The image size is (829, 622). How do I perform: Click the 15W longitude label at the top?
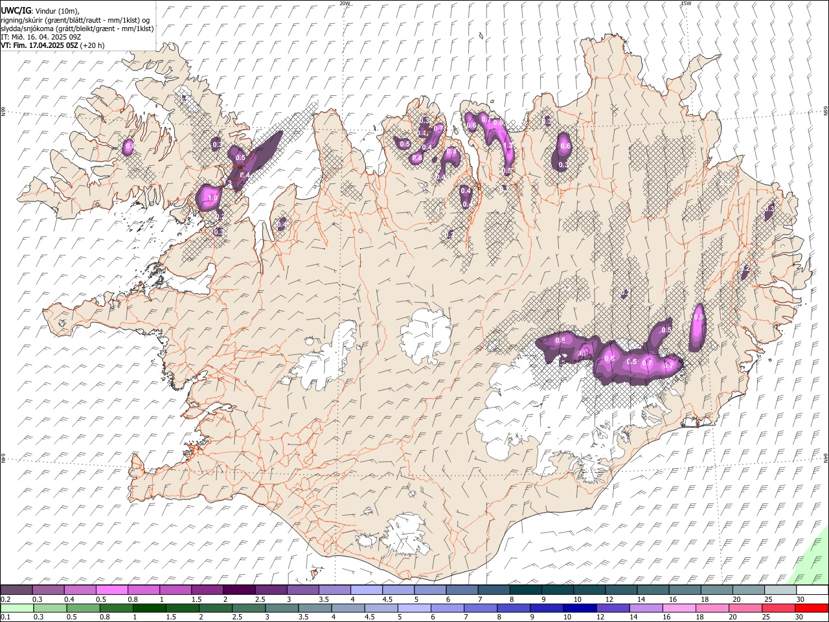686,3
